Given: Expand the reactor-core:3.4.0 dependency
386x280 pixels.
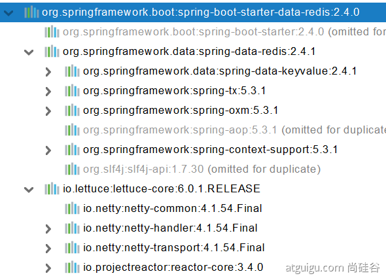Looking at the screenshot, I should [48, 268].
